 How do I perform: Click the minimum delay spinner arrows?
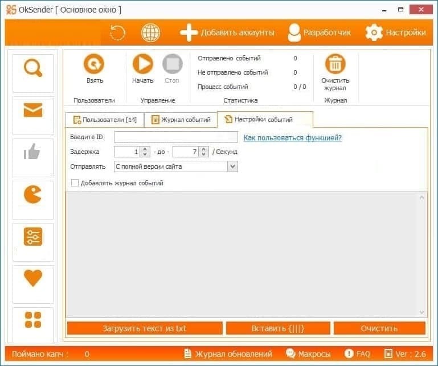pyautogui.click(x=145, y=152)
